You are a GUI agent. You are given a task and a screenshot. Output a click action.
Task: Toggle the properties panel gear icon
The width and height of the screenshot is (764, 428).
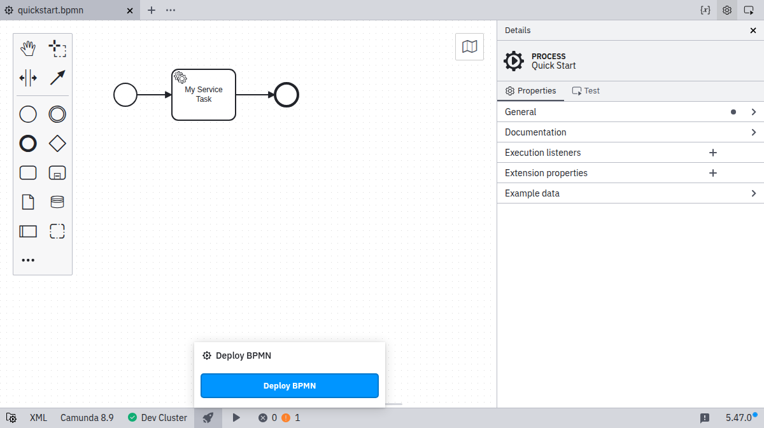tap(727, 10)
